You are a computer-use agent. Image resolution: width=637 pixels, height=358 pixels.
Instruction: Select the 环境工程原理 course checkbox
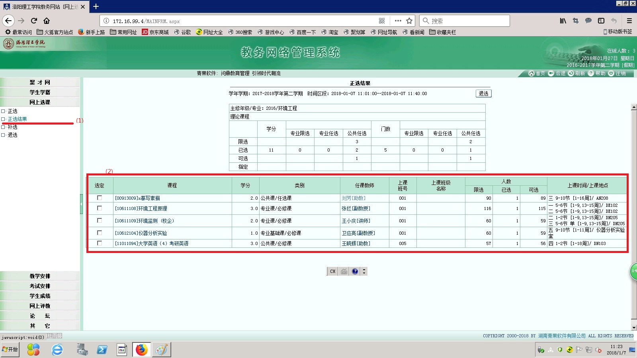100,208
